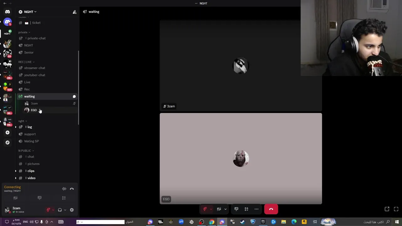Pop out the call window
Screen dimensions: 402x226
click(387, 209)
